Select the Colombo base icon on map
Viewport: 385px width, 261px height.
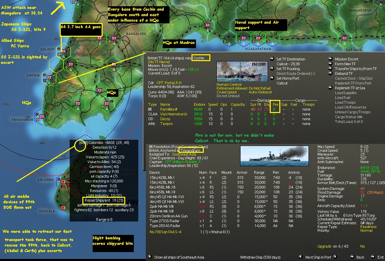pos(64,182)
